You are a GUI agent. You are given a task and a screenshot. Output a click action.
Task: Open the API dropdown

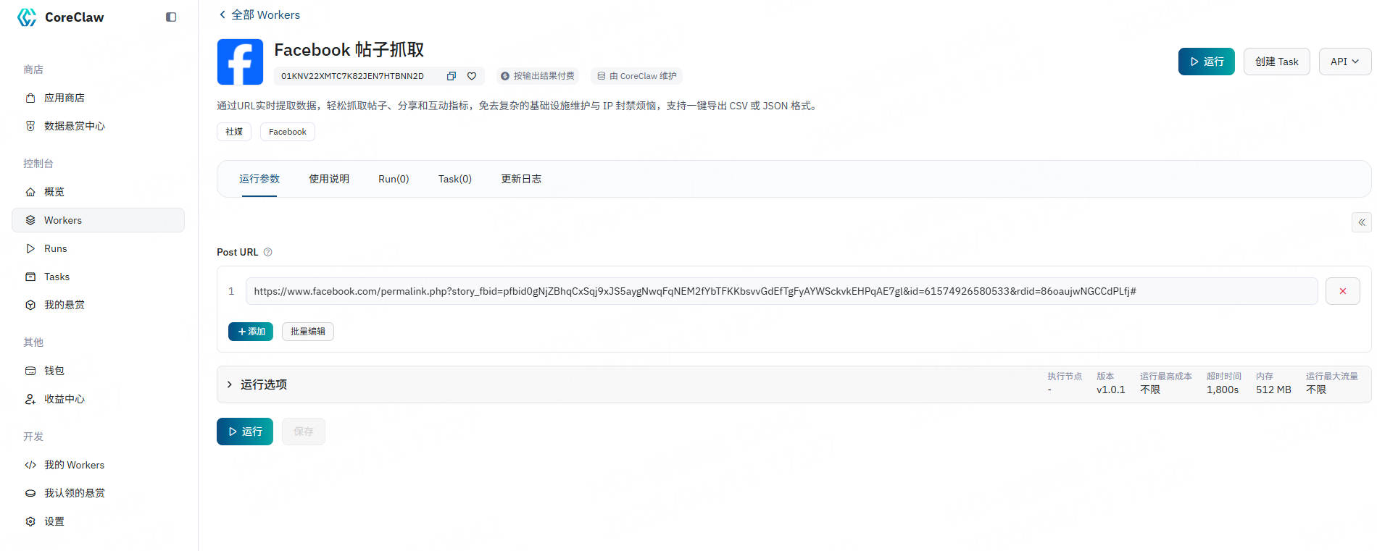[1344, 62]
